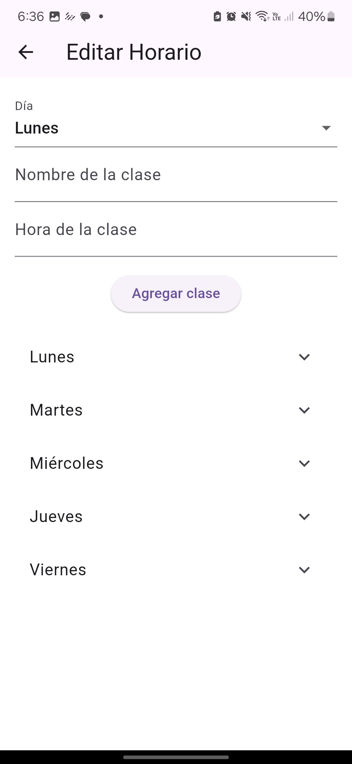
Task: Click the chevron beside Jueves
Action: pos(304,517)
